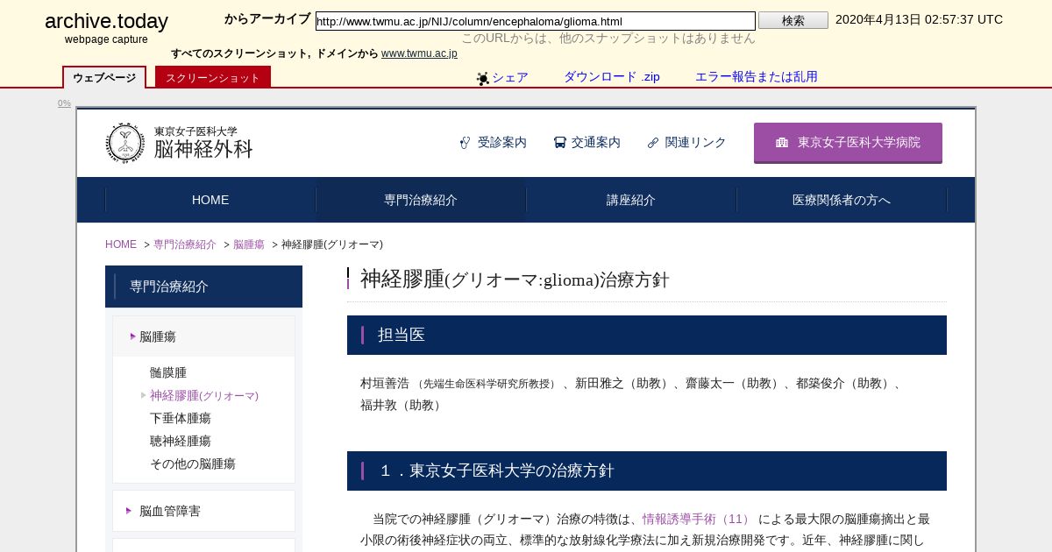Open 聴神経腫瘍 in the sidebar

[181, 441]
